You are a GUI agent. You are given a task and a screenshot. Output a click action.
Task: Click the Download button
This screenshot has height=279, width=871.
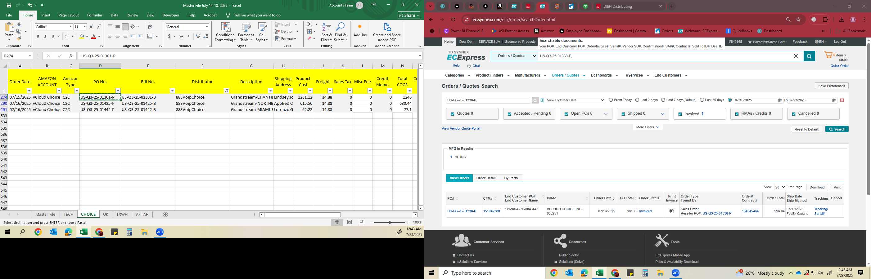[x=817, y=187]
